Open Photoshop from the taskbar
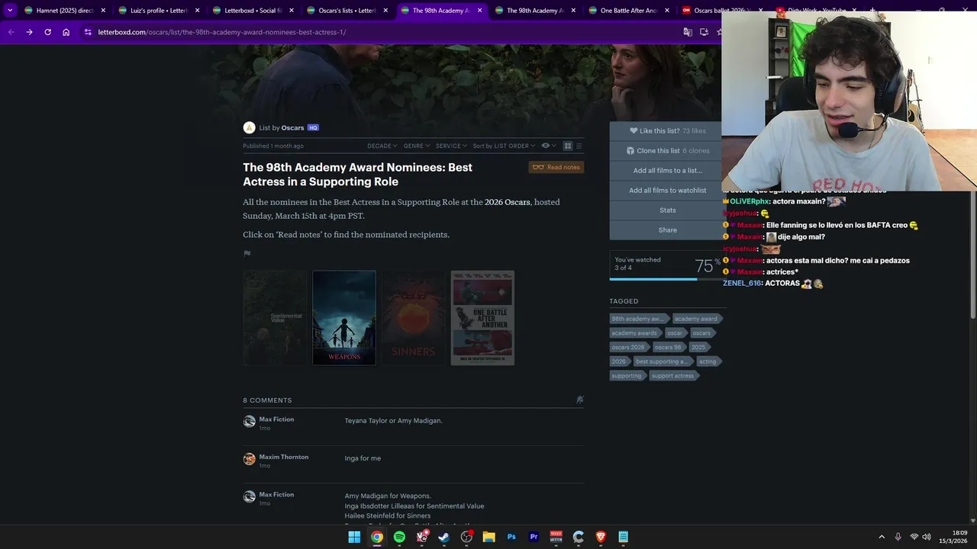The image size is (977, 549). click(x=511, y=537)
